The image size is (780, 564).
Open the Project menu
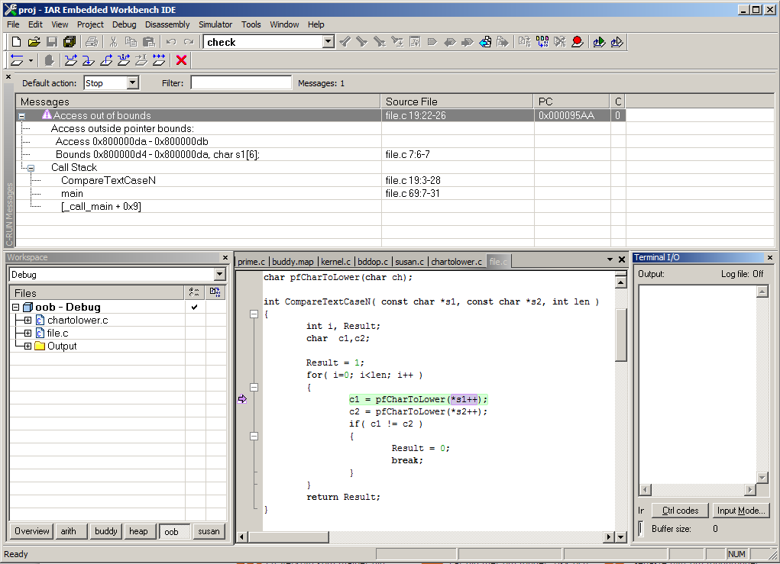pos(90,24)
